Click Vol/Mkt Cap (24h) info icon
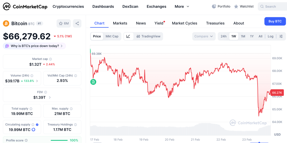 75,75
